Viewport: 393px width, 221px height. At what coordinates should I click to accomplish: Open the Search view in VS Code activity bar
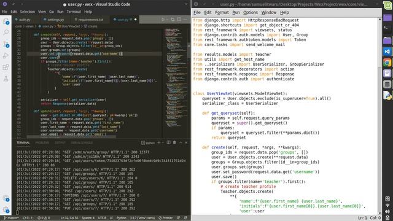pyautogui.click(x=6, y=33)
